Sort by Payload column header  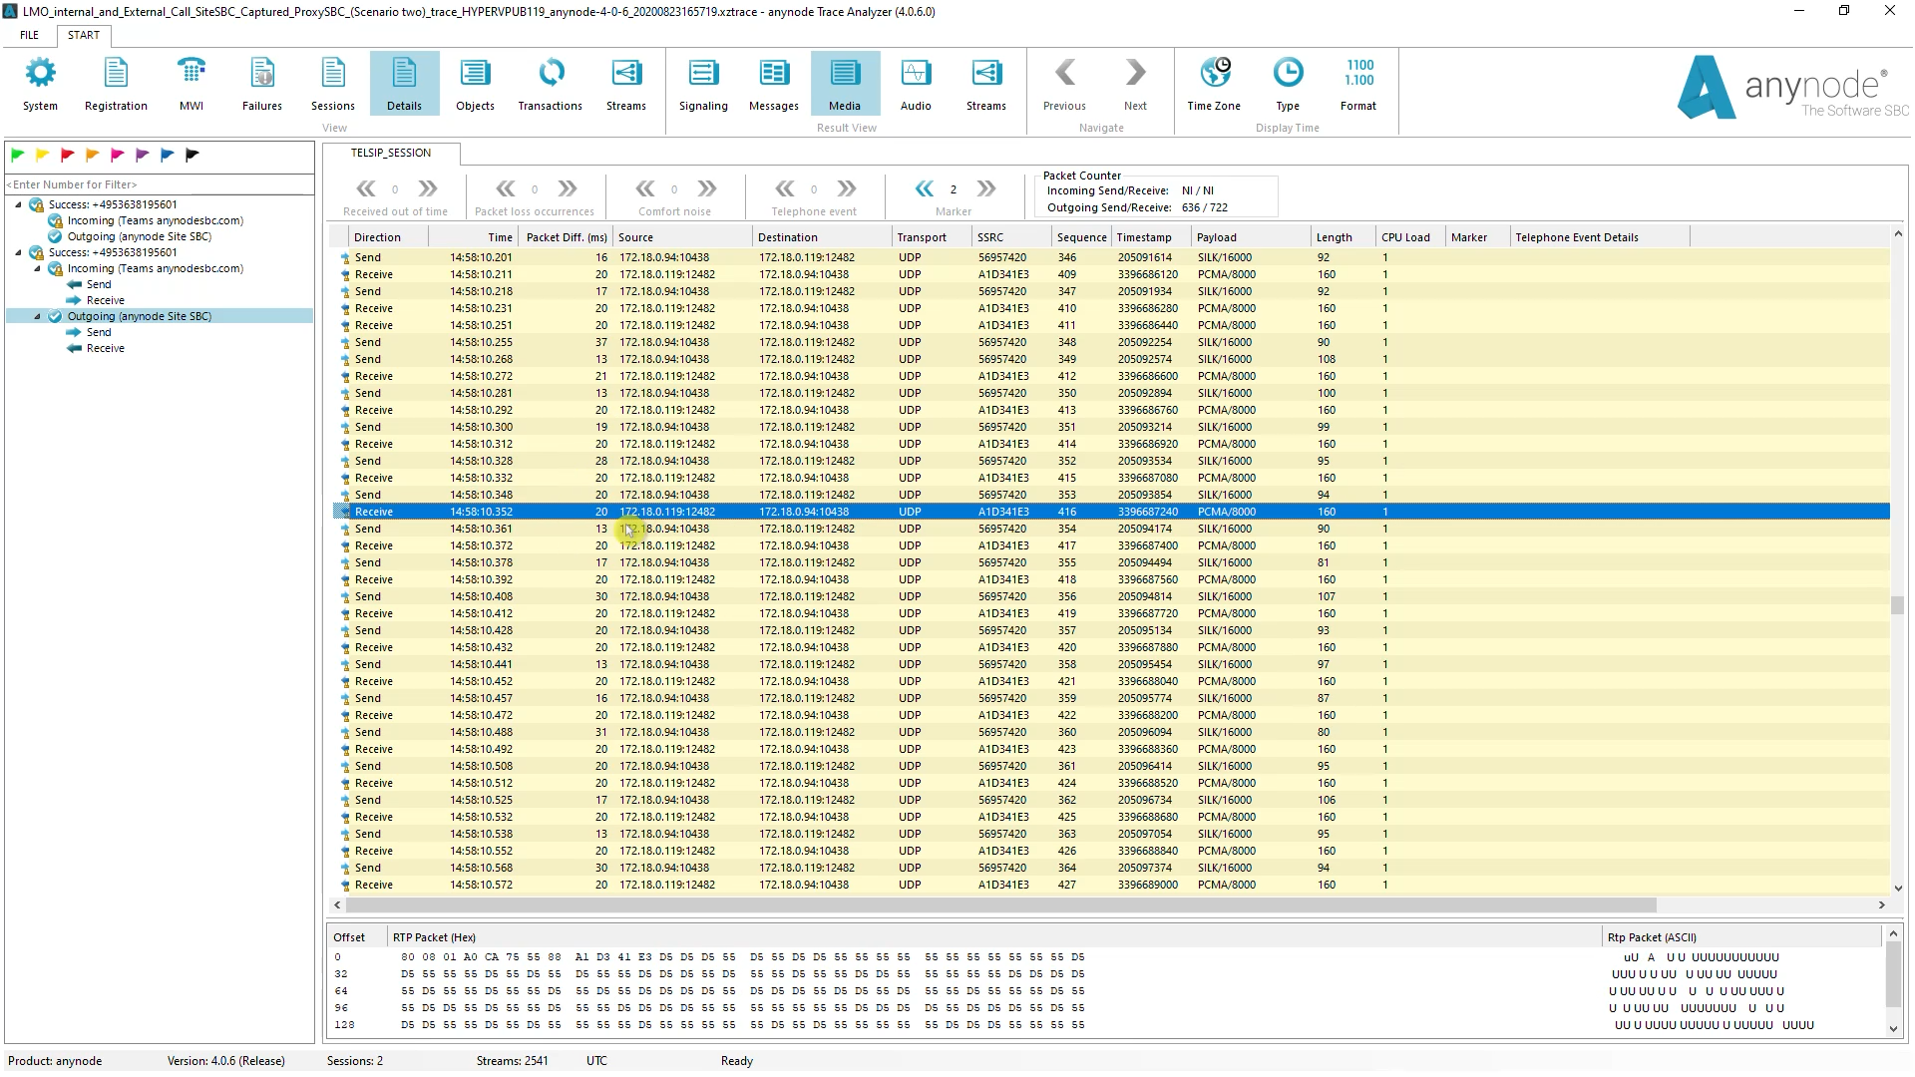(1251, 237)
